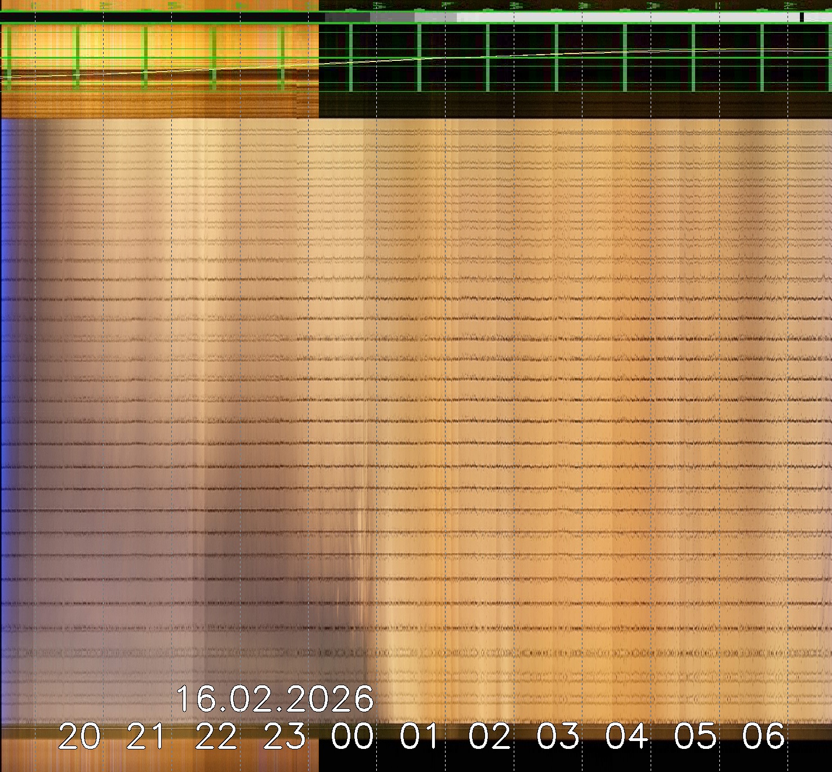Click the black strip below the 03 label
832x772 pixels.
tap(558, 761)
